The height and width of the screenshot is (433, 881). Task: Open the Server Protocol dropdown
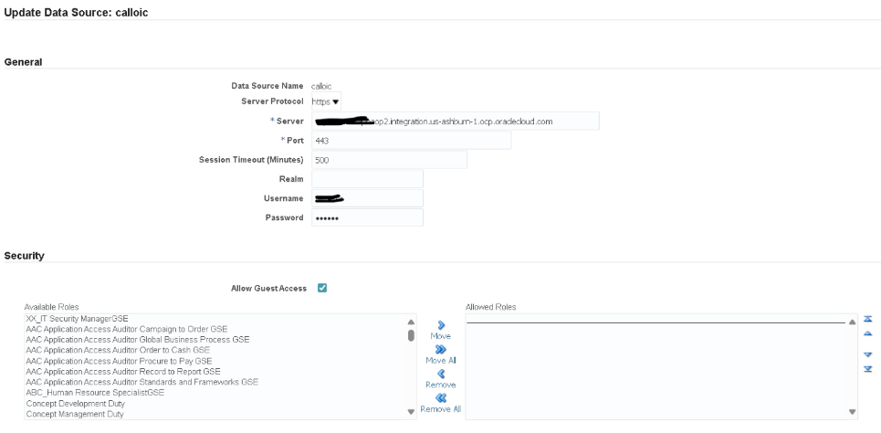(327, 101)
